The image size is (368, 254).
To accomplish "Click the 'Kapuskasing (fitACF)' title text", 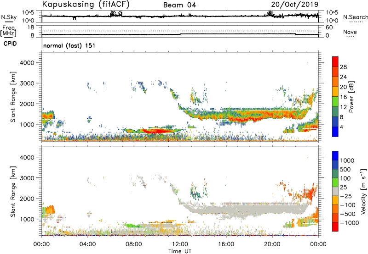I will click(x=86, y=4).
